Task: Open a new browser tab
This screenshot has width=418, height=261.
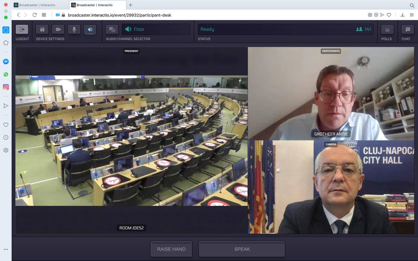Action: pyautogui.click(x=131, y=5)
